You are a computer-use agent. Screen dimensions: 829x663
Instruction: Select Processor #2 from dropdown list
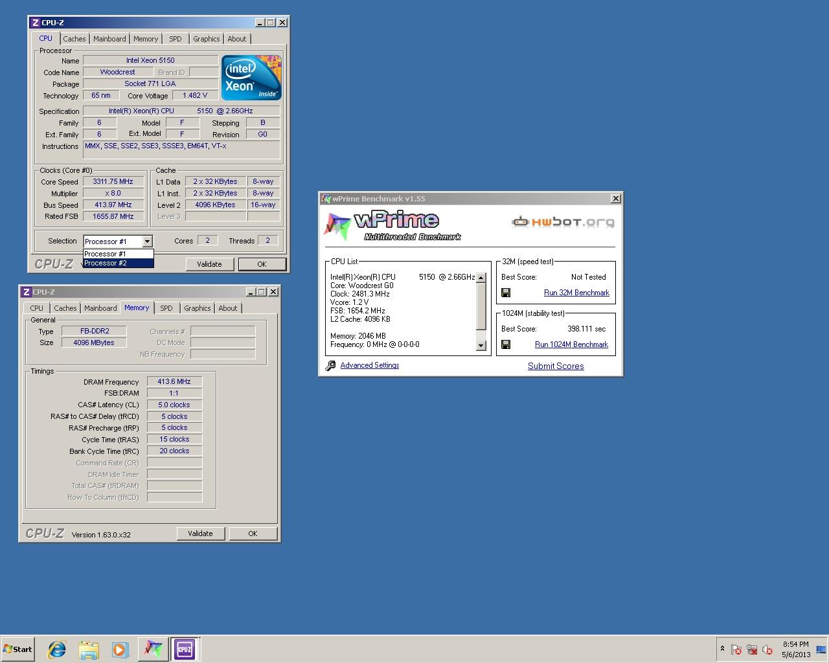tap(118, 263)
